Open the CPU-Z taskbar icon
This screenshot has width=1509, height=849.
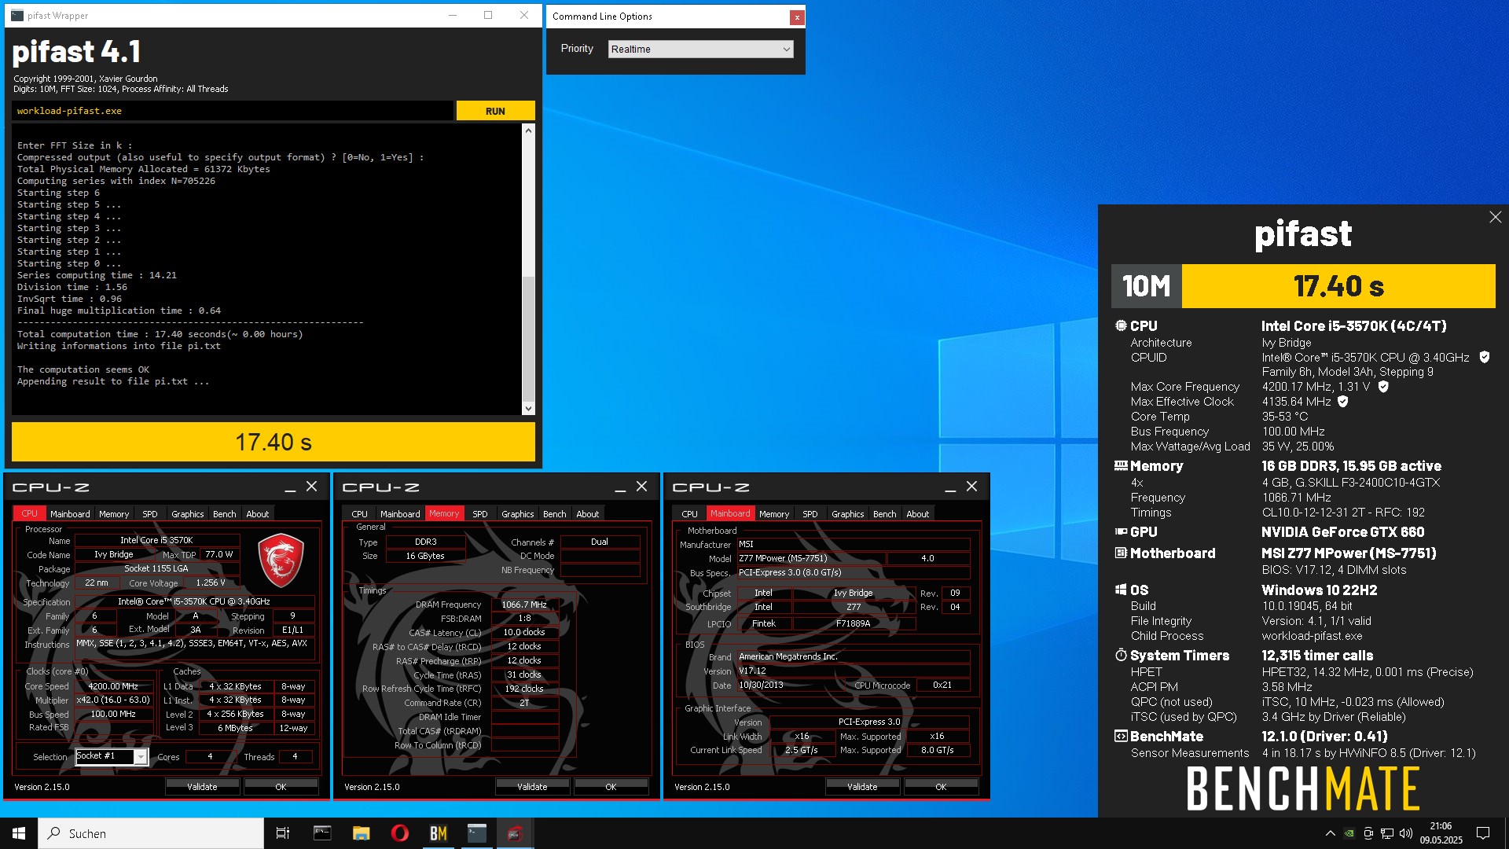[x=515, y=833]
